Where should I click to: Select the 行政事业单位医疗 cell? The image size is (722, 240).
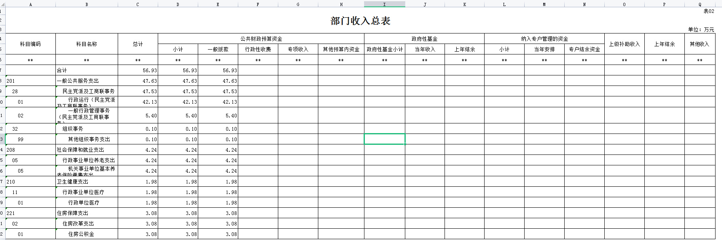(x=87, y=192)
